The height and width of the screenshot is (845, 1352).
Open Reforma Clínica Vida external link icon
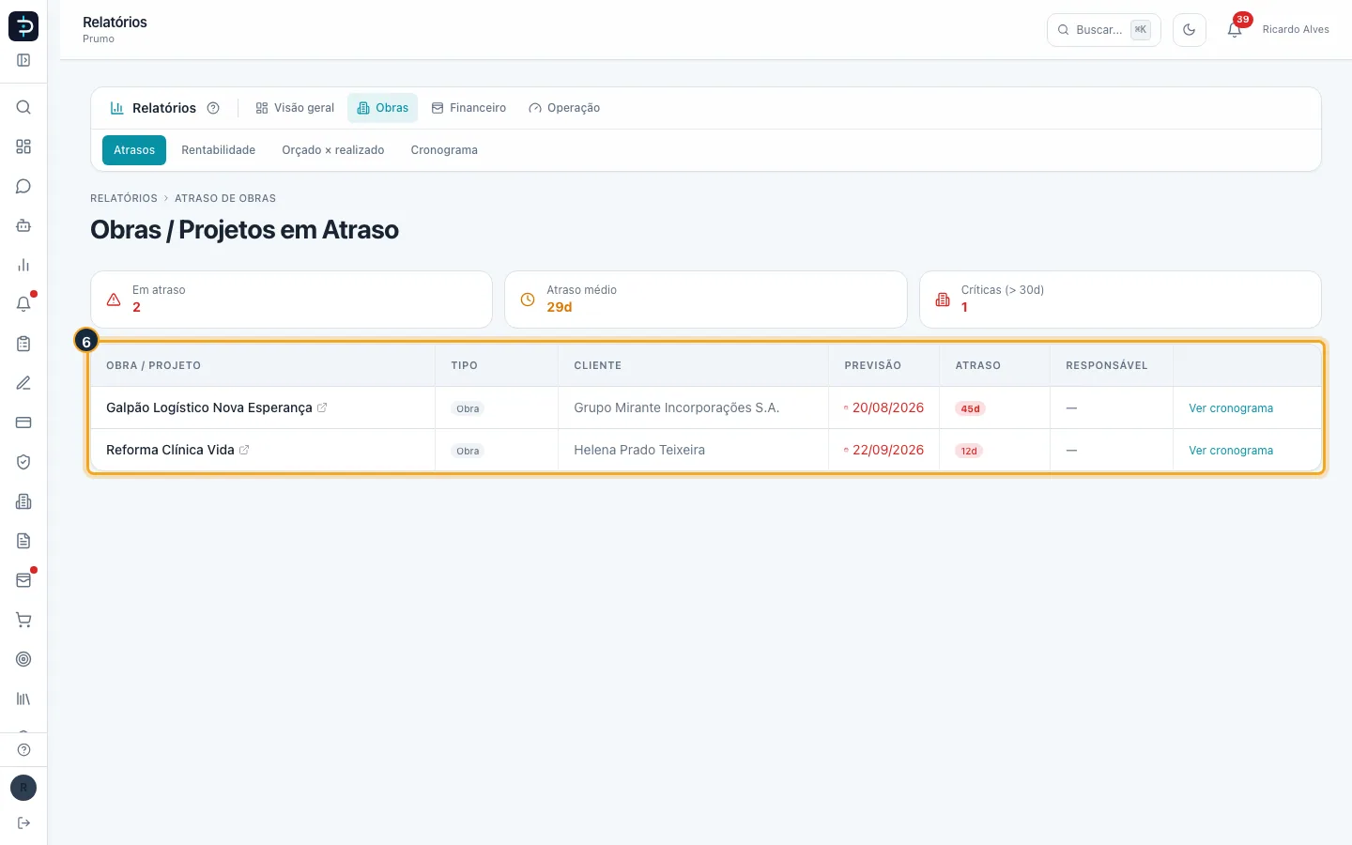tap(244, 450)
